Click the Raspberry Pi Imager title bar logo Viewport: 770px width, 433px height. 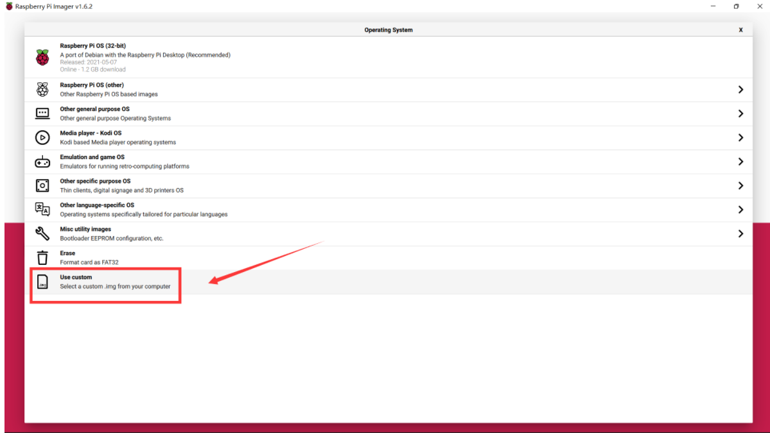(x=9, y=6)
